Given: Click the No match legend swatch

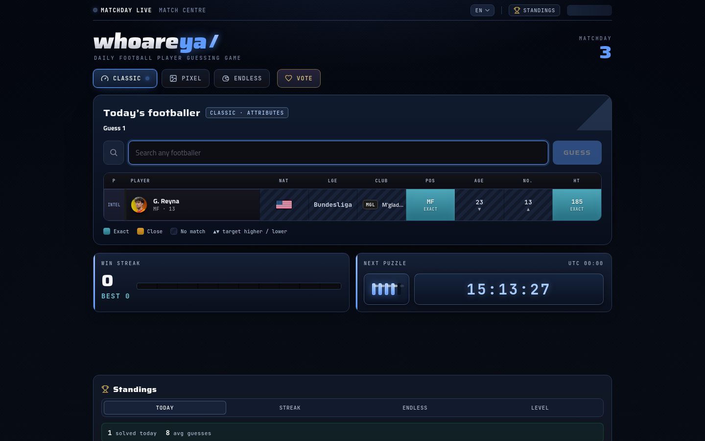Looking at the screenshot, I should (x=174, y=231).
